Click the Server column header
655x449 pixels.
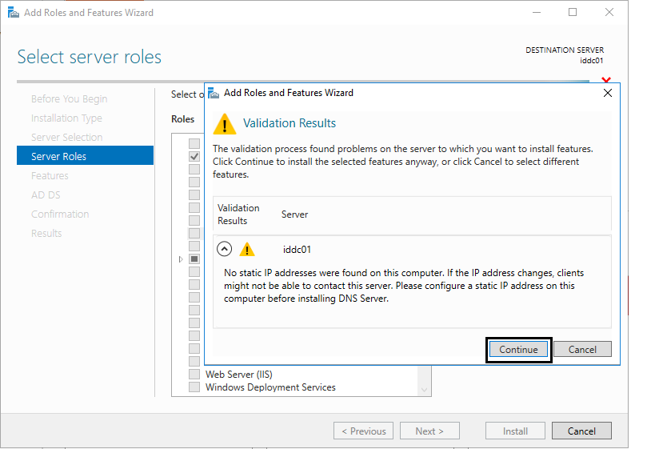(x=294, y=214)
